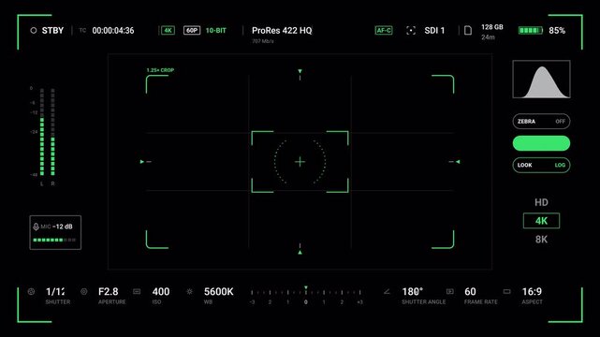
Task: Click the solid green pill button
Action: click(x=541, y=143)
